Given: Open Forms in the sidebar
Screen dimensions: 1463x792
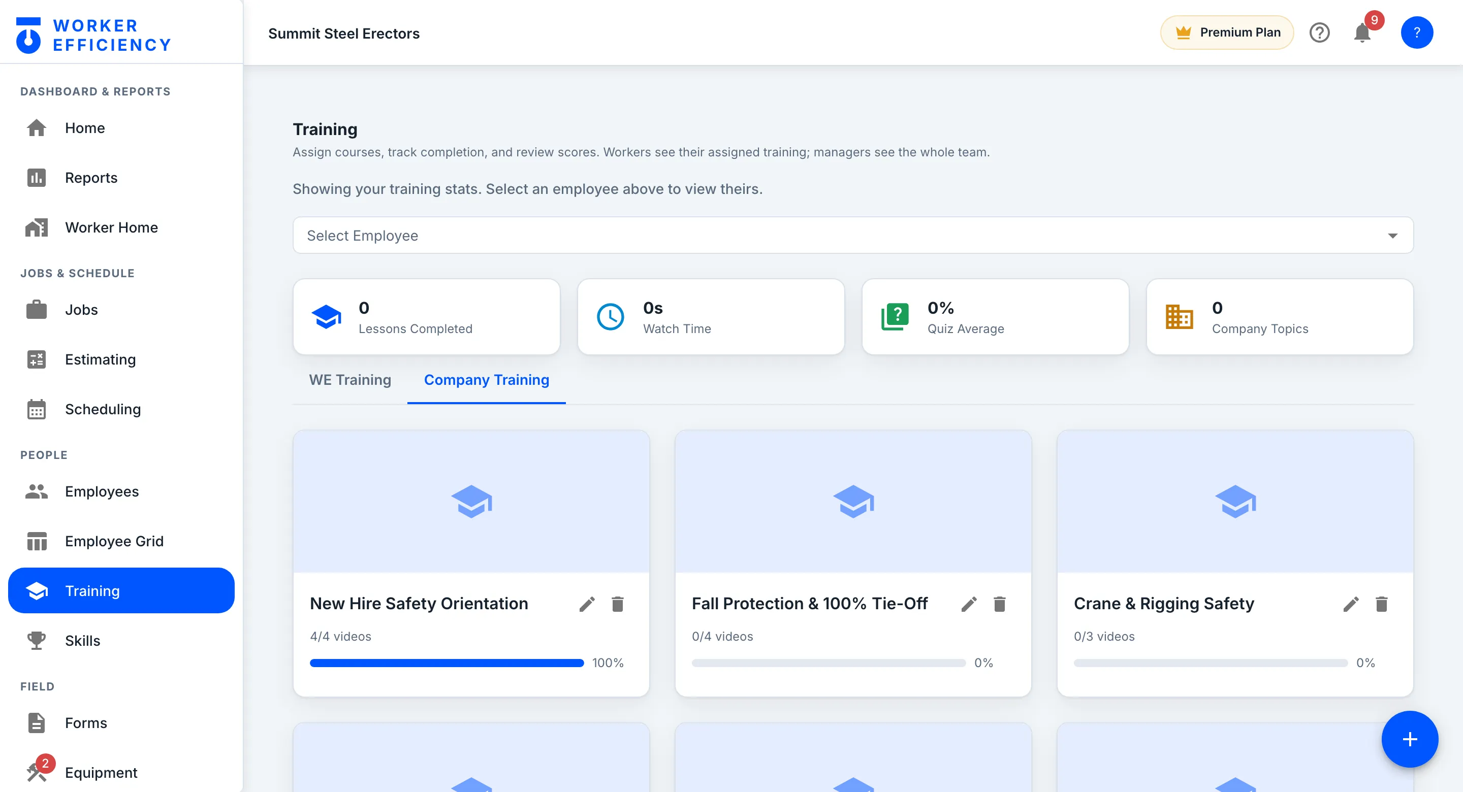Looking at the screenshot, I should tap(121, 723).
